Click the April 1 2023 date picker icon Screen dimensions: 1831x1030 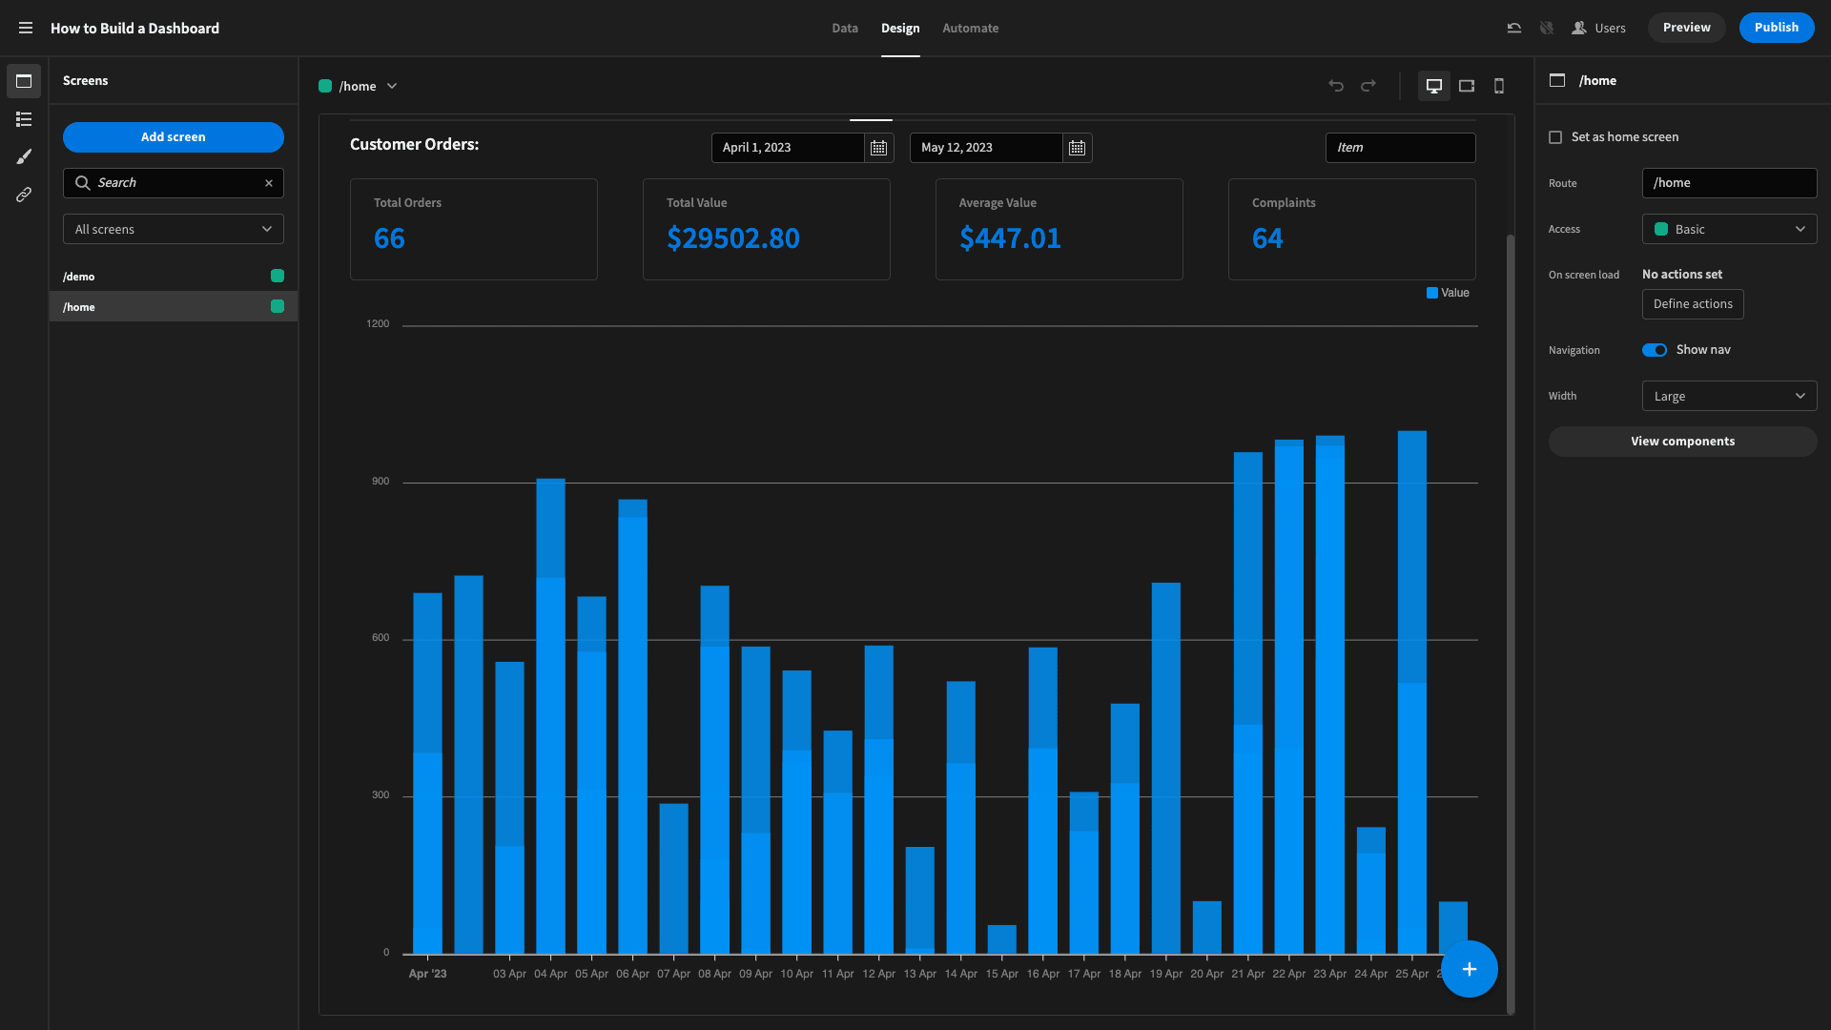[879, 147]
